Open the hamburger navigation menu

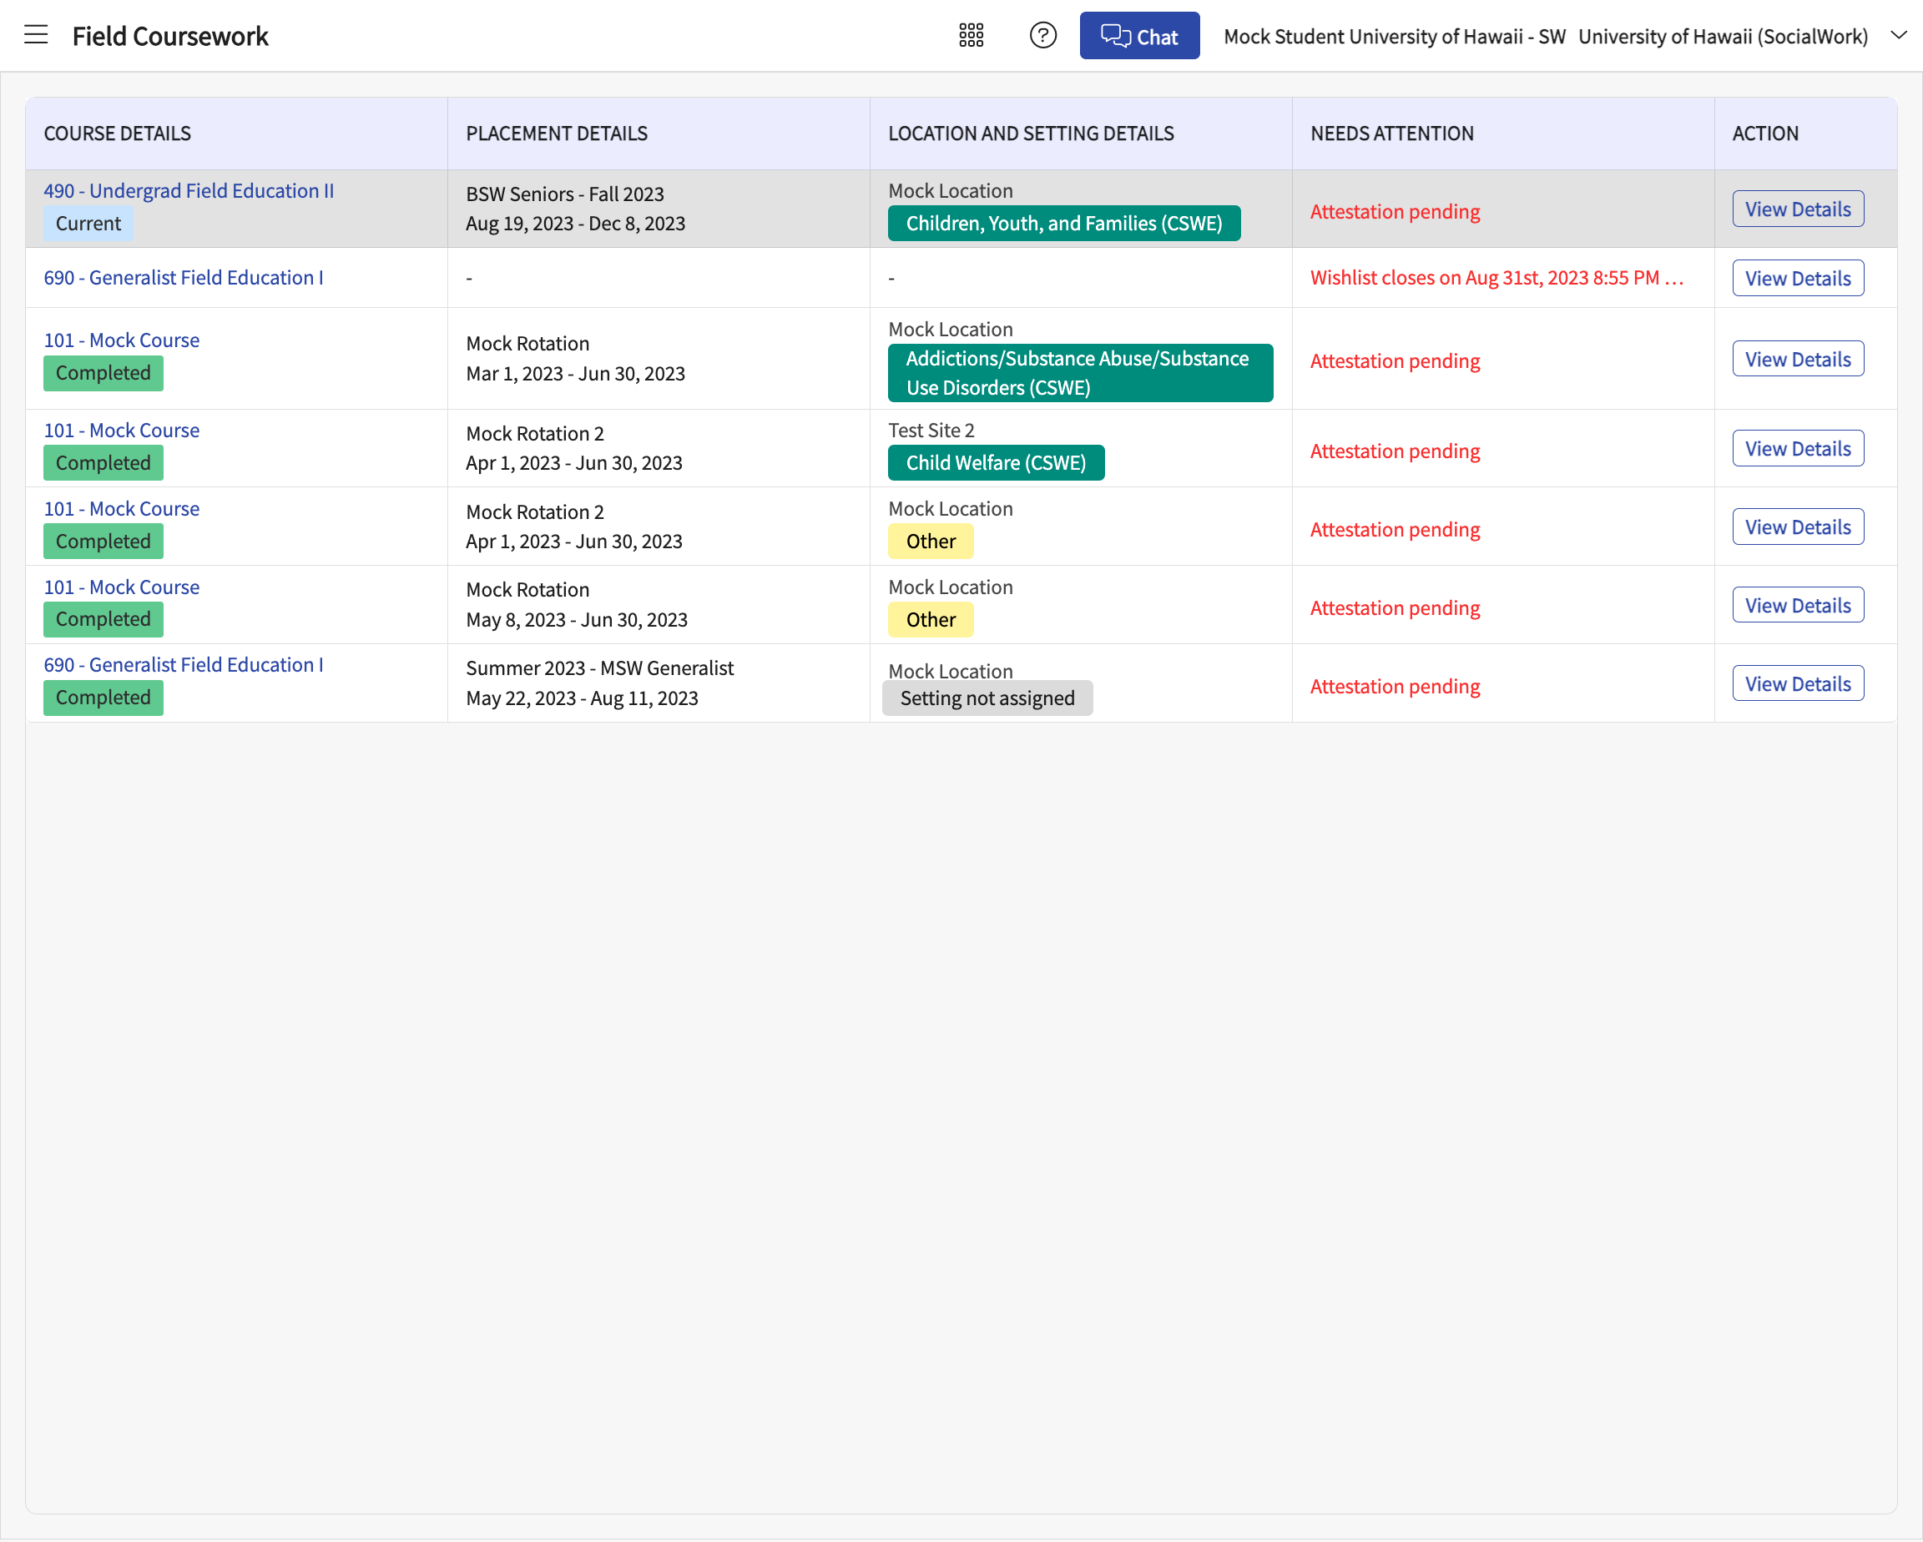[36, 36]
